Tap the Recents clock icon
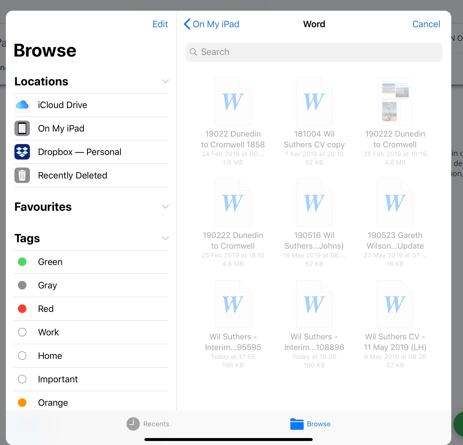The width and height of the screenshot is (463, 445). click(133, 424)
